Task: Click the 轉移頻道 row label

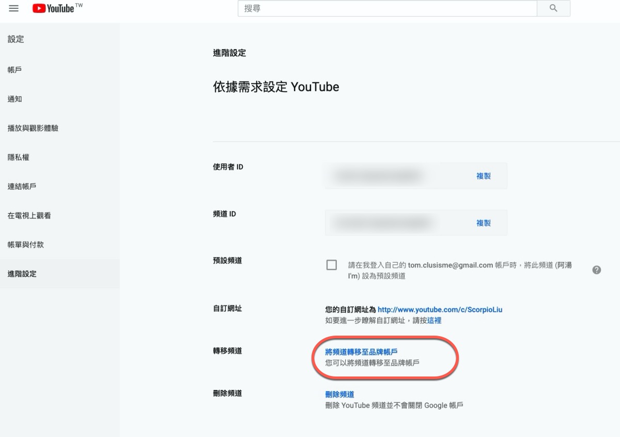Action: pos(227,351)
